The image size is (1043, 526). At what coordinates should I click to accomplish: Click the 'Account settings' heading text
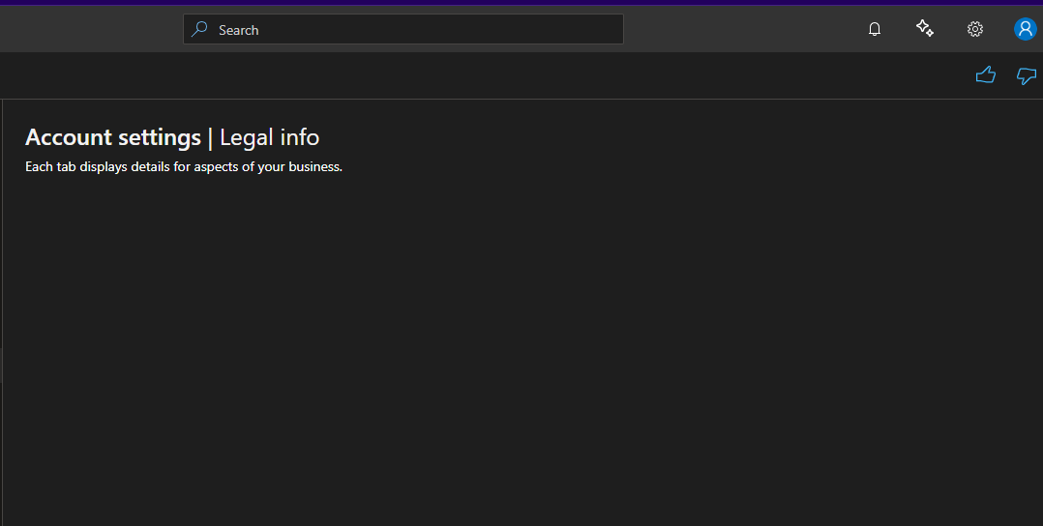(x=113, y=137)
